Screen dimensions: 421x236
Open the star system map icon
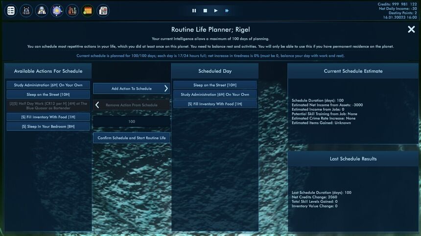click(57, 11)
